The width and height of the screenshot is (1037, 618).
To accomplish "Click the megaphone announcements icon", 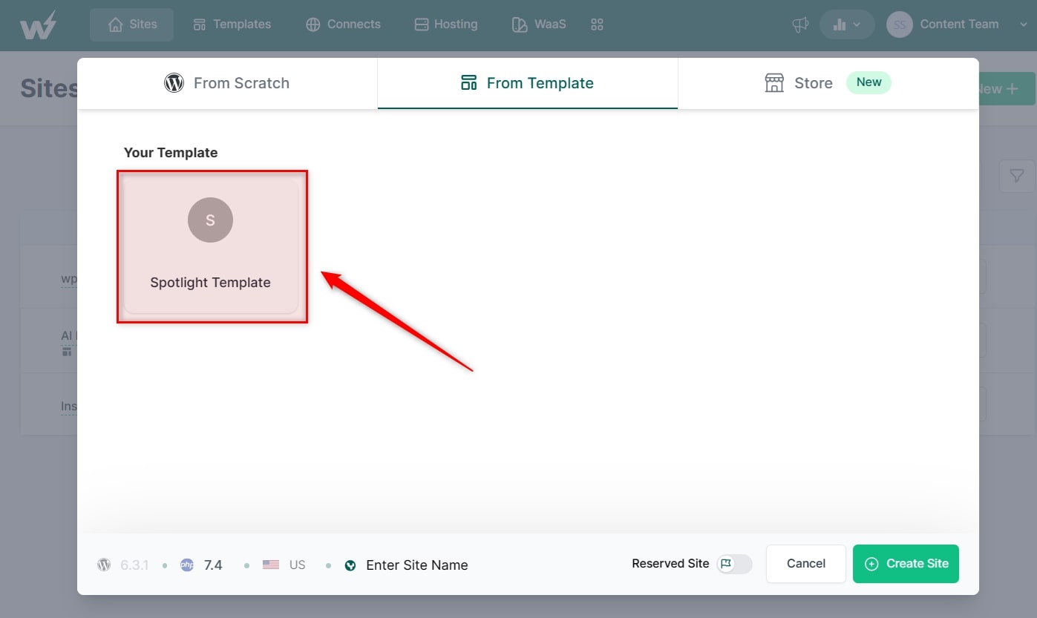I will (800, 24).
